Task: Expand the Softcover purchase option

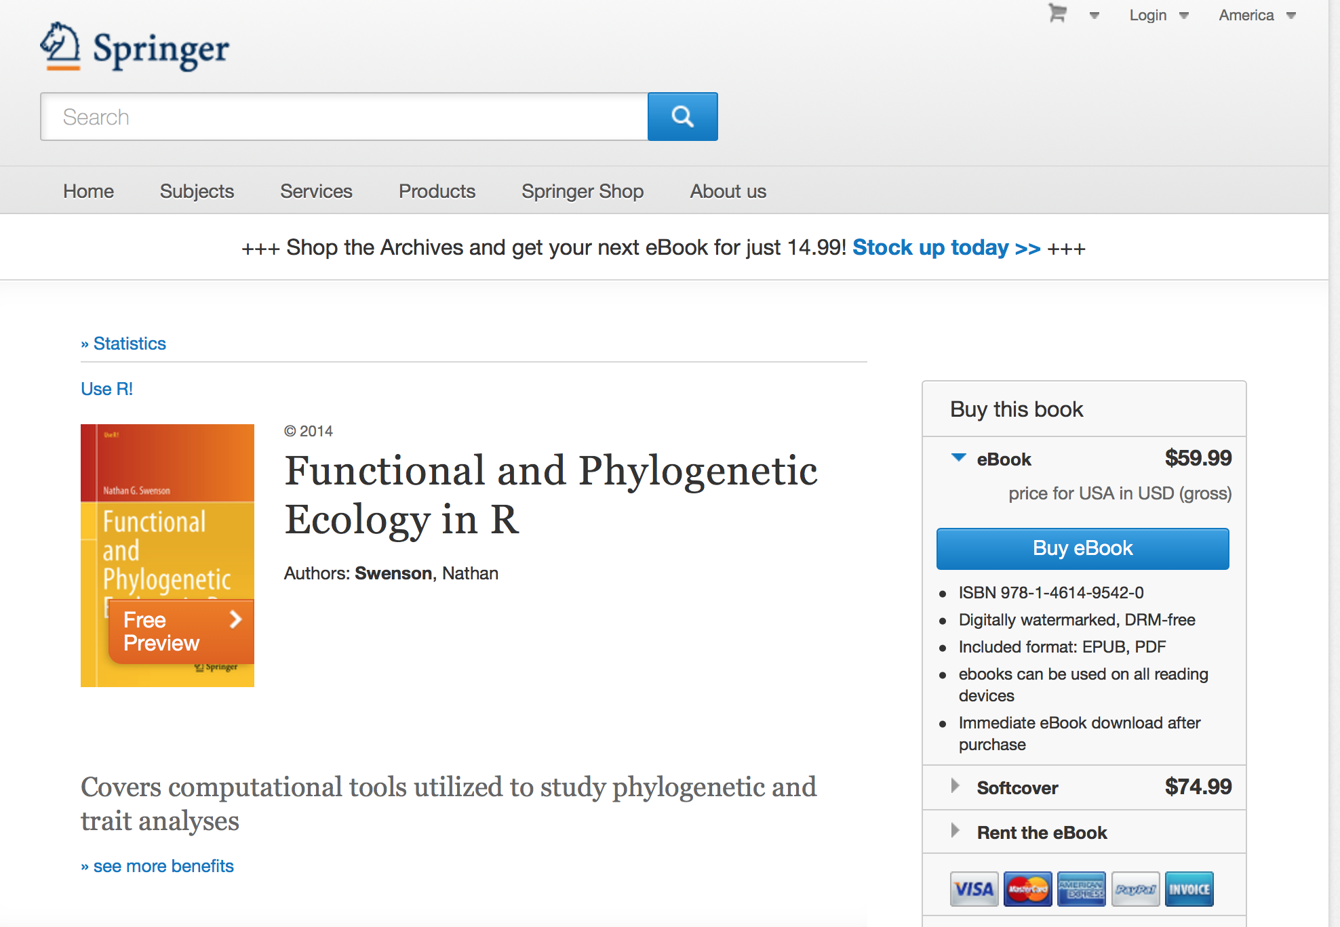Action: tap(955, 786)
